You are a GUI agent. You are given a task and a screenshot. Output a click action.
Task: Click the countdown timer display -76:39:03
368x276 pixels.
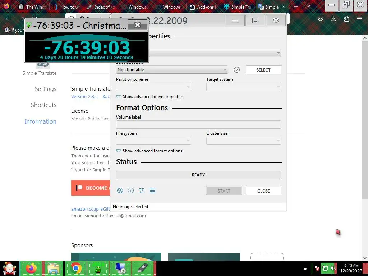pyautogui.click(x=87, y=48)
